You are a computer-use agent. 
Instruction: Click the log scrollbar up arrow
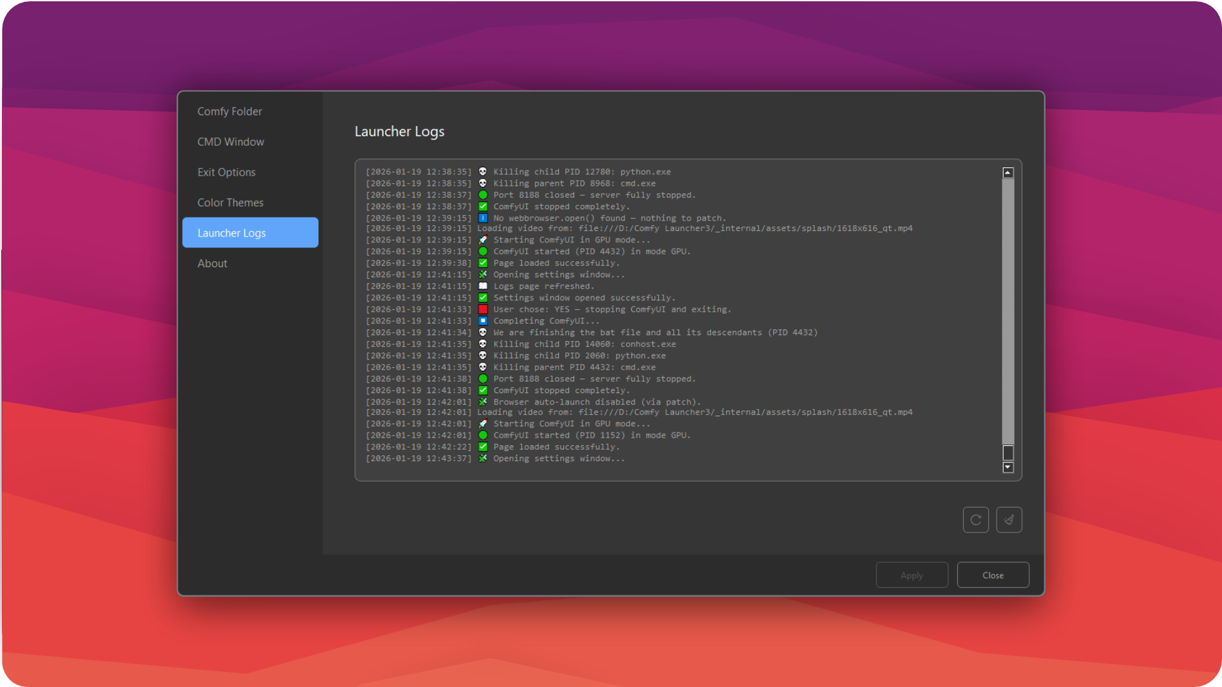pos(1008,172)
